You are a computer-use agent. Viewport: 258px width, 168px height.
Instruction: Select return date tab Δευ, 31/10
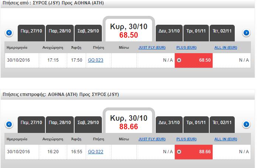169,122
